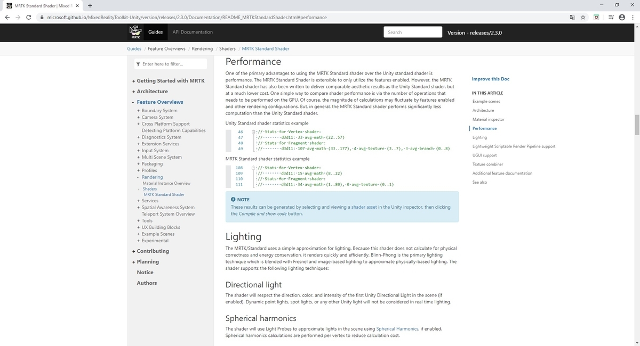Jump to See also section
Image resolution: width=640 pixels, height=346 pixels.
479,182
